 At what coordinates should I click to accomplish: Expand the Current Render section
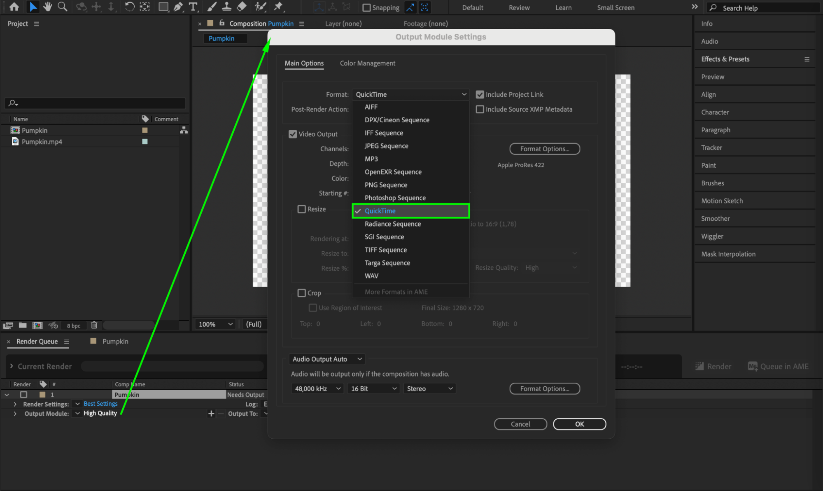point(12,366)
